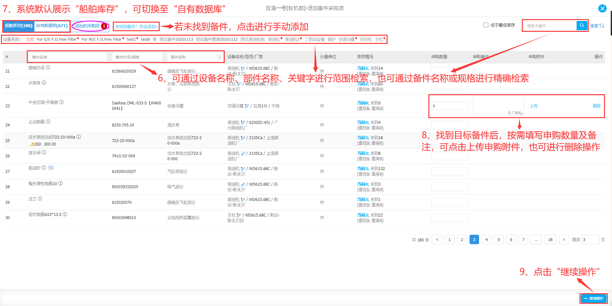Open info icon next to 止动垫圈

point(48,122)
